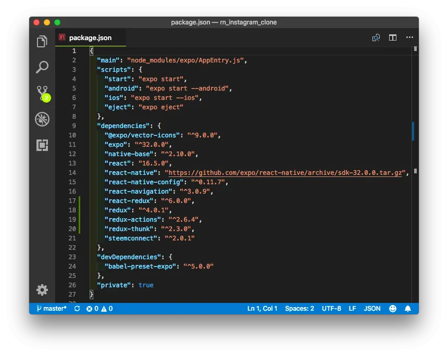The image size is (448, 356).
Task: Click the "react-navigation" dependency name
Action: pos(138,192)
